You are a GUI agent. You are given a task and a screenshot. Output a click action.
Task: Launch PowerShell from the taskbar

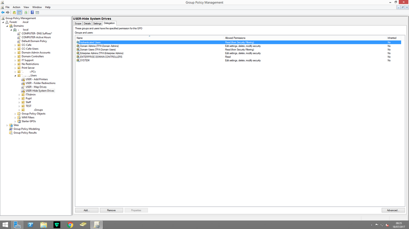click(31, 225)
